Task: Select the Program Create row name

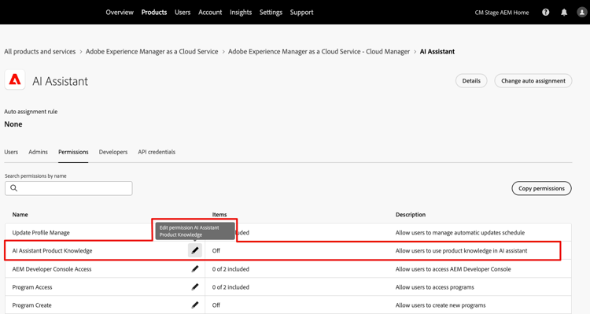Action: coord(32,305)
